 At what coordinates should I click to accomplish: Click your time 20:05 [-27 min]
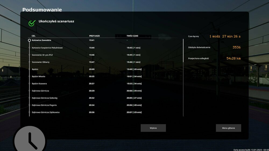point(134,98)
